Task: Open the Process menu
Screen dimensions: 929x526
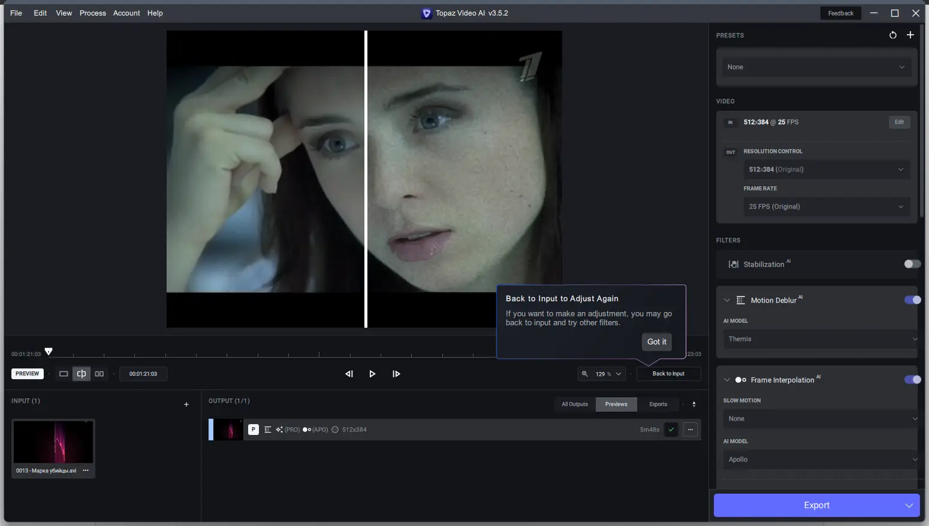Action: pyautogui.click(x=93, y=13)
